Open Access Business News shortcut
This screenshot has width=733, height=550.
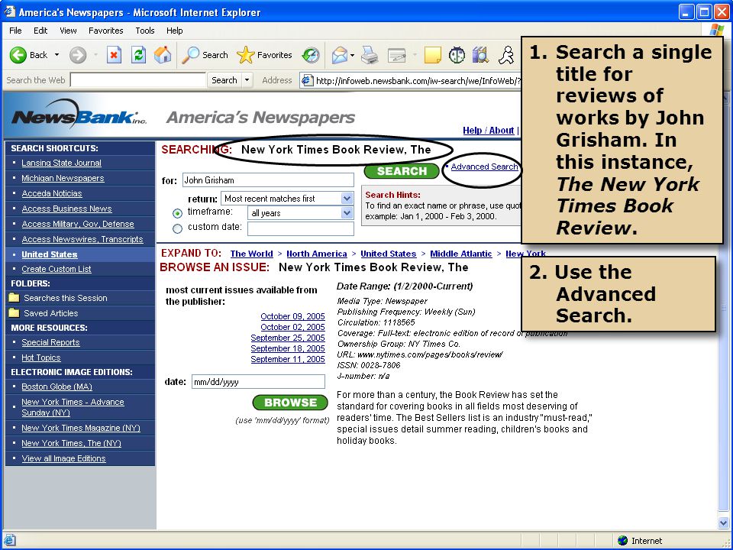pos(66,209)
